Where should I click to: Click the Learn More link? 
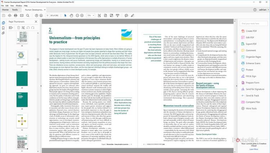254,149
